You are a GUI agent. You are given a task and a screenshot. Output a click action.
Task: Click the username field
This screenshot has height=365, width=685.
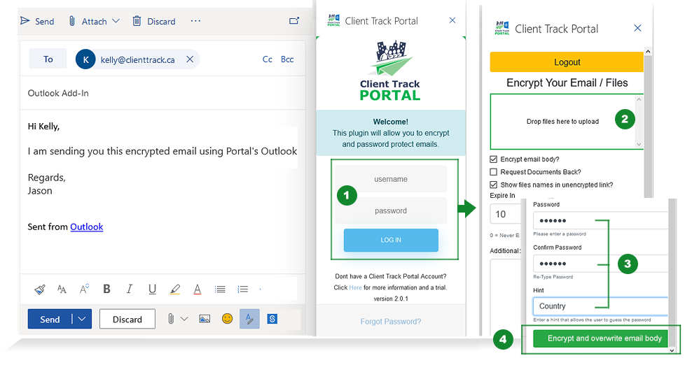tap(391, 179)
